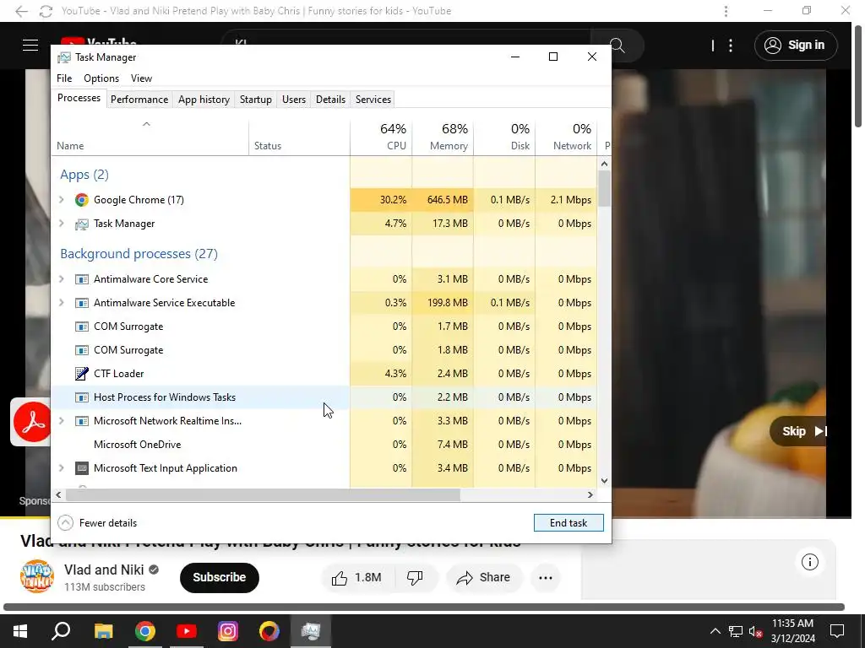The height and width of the screenshot is (648, 865).
Task: Open the colorful circle app on taskbar
Action: tap(269, 631)
